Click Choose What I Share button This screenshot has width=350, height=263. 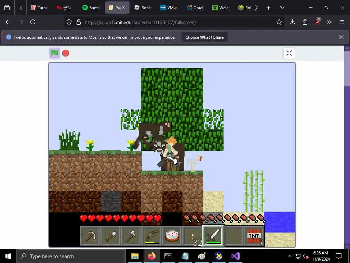204,37
